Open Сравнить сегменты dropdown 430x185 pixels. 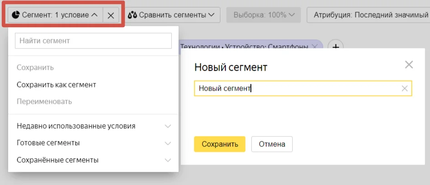pyautogui.click(x=173, y=15)
